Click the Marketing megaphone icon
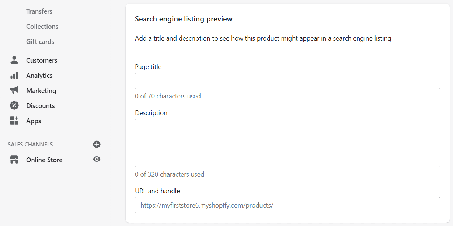Image resolution: width=453 pixels, height=226 pixels. (14, 90)
